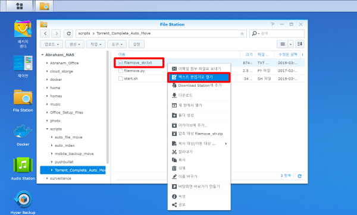Select the pushbullet folder in the tree

pos(64,162)
